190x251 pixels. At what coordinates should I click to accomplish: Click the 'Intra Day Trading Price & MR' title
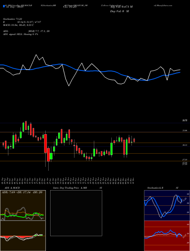tap(70, 188)
